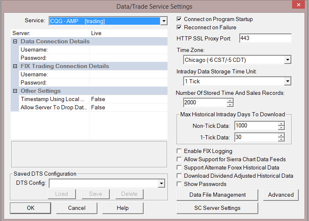The height and width of the screenshot is (221, 309).
Task: Click the Data Connection Username field
Action: 128,50
